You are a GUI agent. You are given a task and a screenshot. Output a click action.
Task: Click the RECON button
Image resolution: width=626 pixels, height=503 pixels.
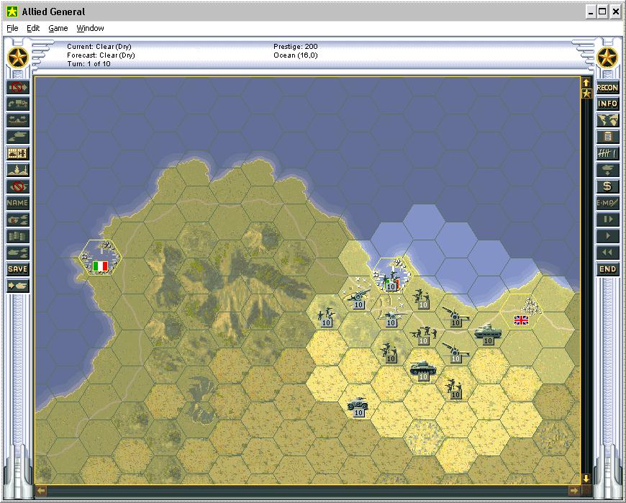tap(607, 87)
